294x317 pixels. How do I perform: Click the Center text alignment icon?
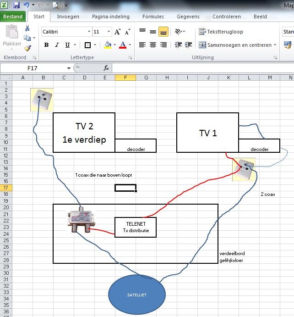point(152,45)
